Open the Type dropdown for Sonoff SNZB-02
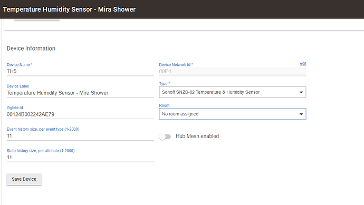Screen dimensions: 364x205 pyautogui.click(x=232, y=92)
